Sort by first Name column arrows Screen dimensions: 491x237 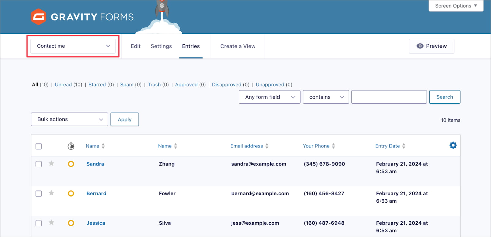click(103, 146)
